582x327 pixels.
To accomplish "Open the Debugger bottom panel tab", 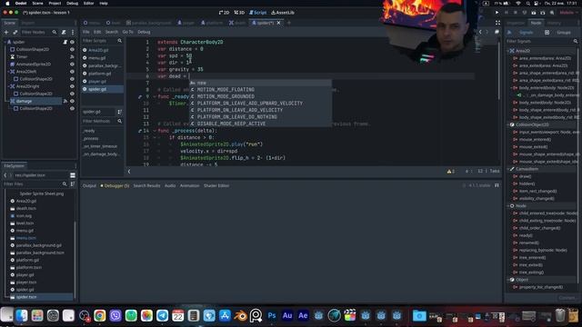I will point(115,185).
